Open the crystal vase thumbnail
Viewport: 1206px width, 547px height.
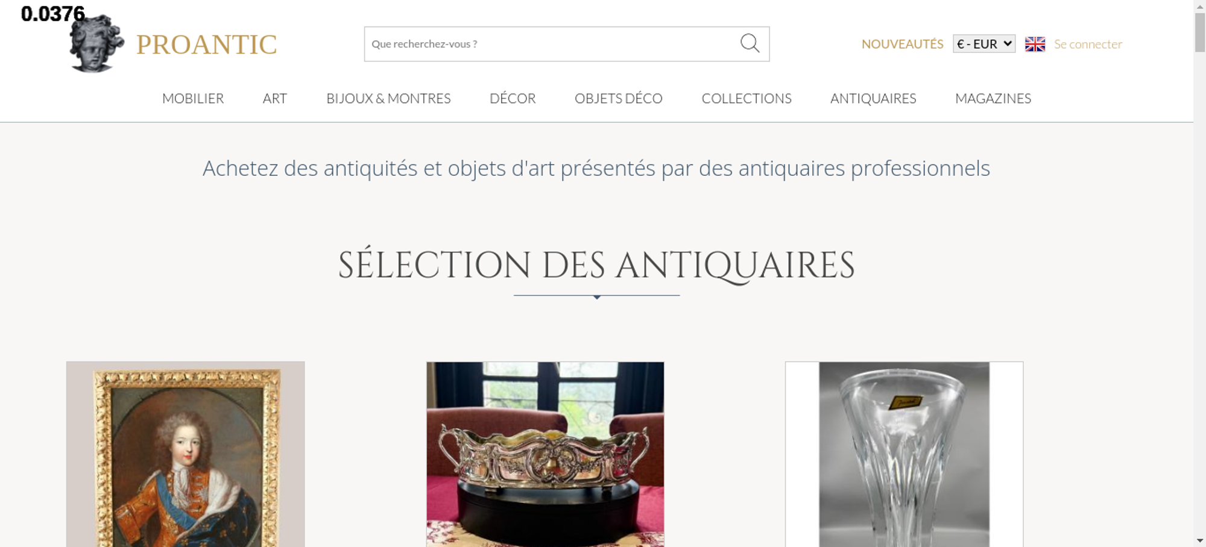[904, 454]
